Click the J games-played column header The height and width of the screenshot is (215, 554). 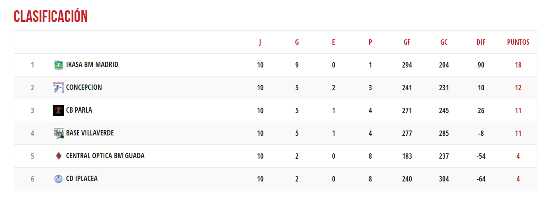tap(260, 42)
